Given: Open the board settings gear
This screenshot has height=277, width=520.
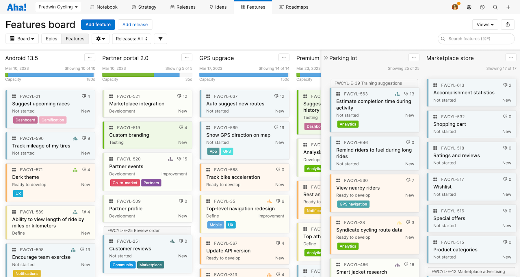Looking at the screenshot, I should click(x=100, y=39).
